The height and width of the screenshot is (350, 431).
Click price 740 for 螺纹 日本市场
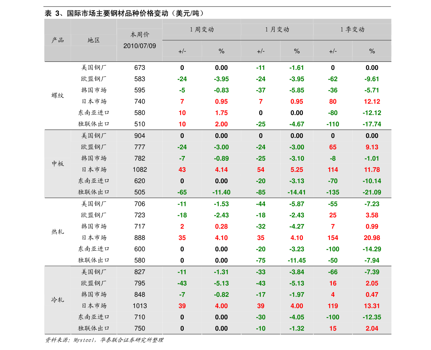[140, 101]
